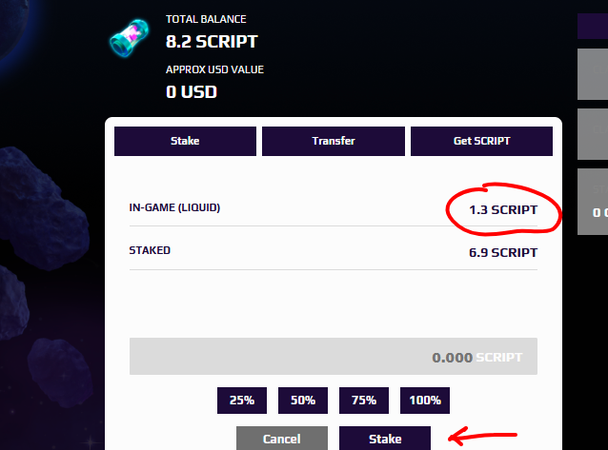Pick the 75% amount button

click(x=364, y=400)
